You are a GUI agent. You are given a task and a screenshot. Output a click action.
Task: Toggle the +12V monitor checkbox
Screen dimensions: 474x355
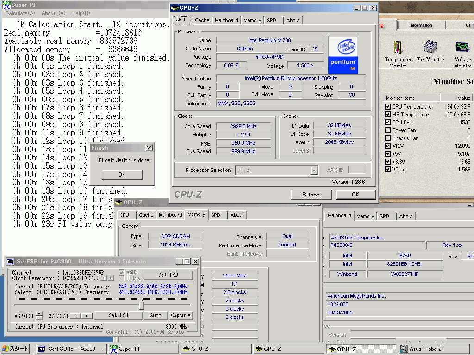click(x=387, y=146)
